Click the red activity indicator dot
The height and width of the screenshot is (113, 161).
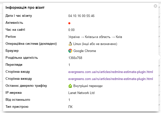pos(69,23)
